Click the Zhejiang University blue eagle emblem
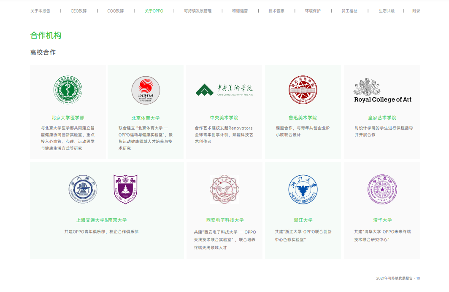 pos(303,189)
